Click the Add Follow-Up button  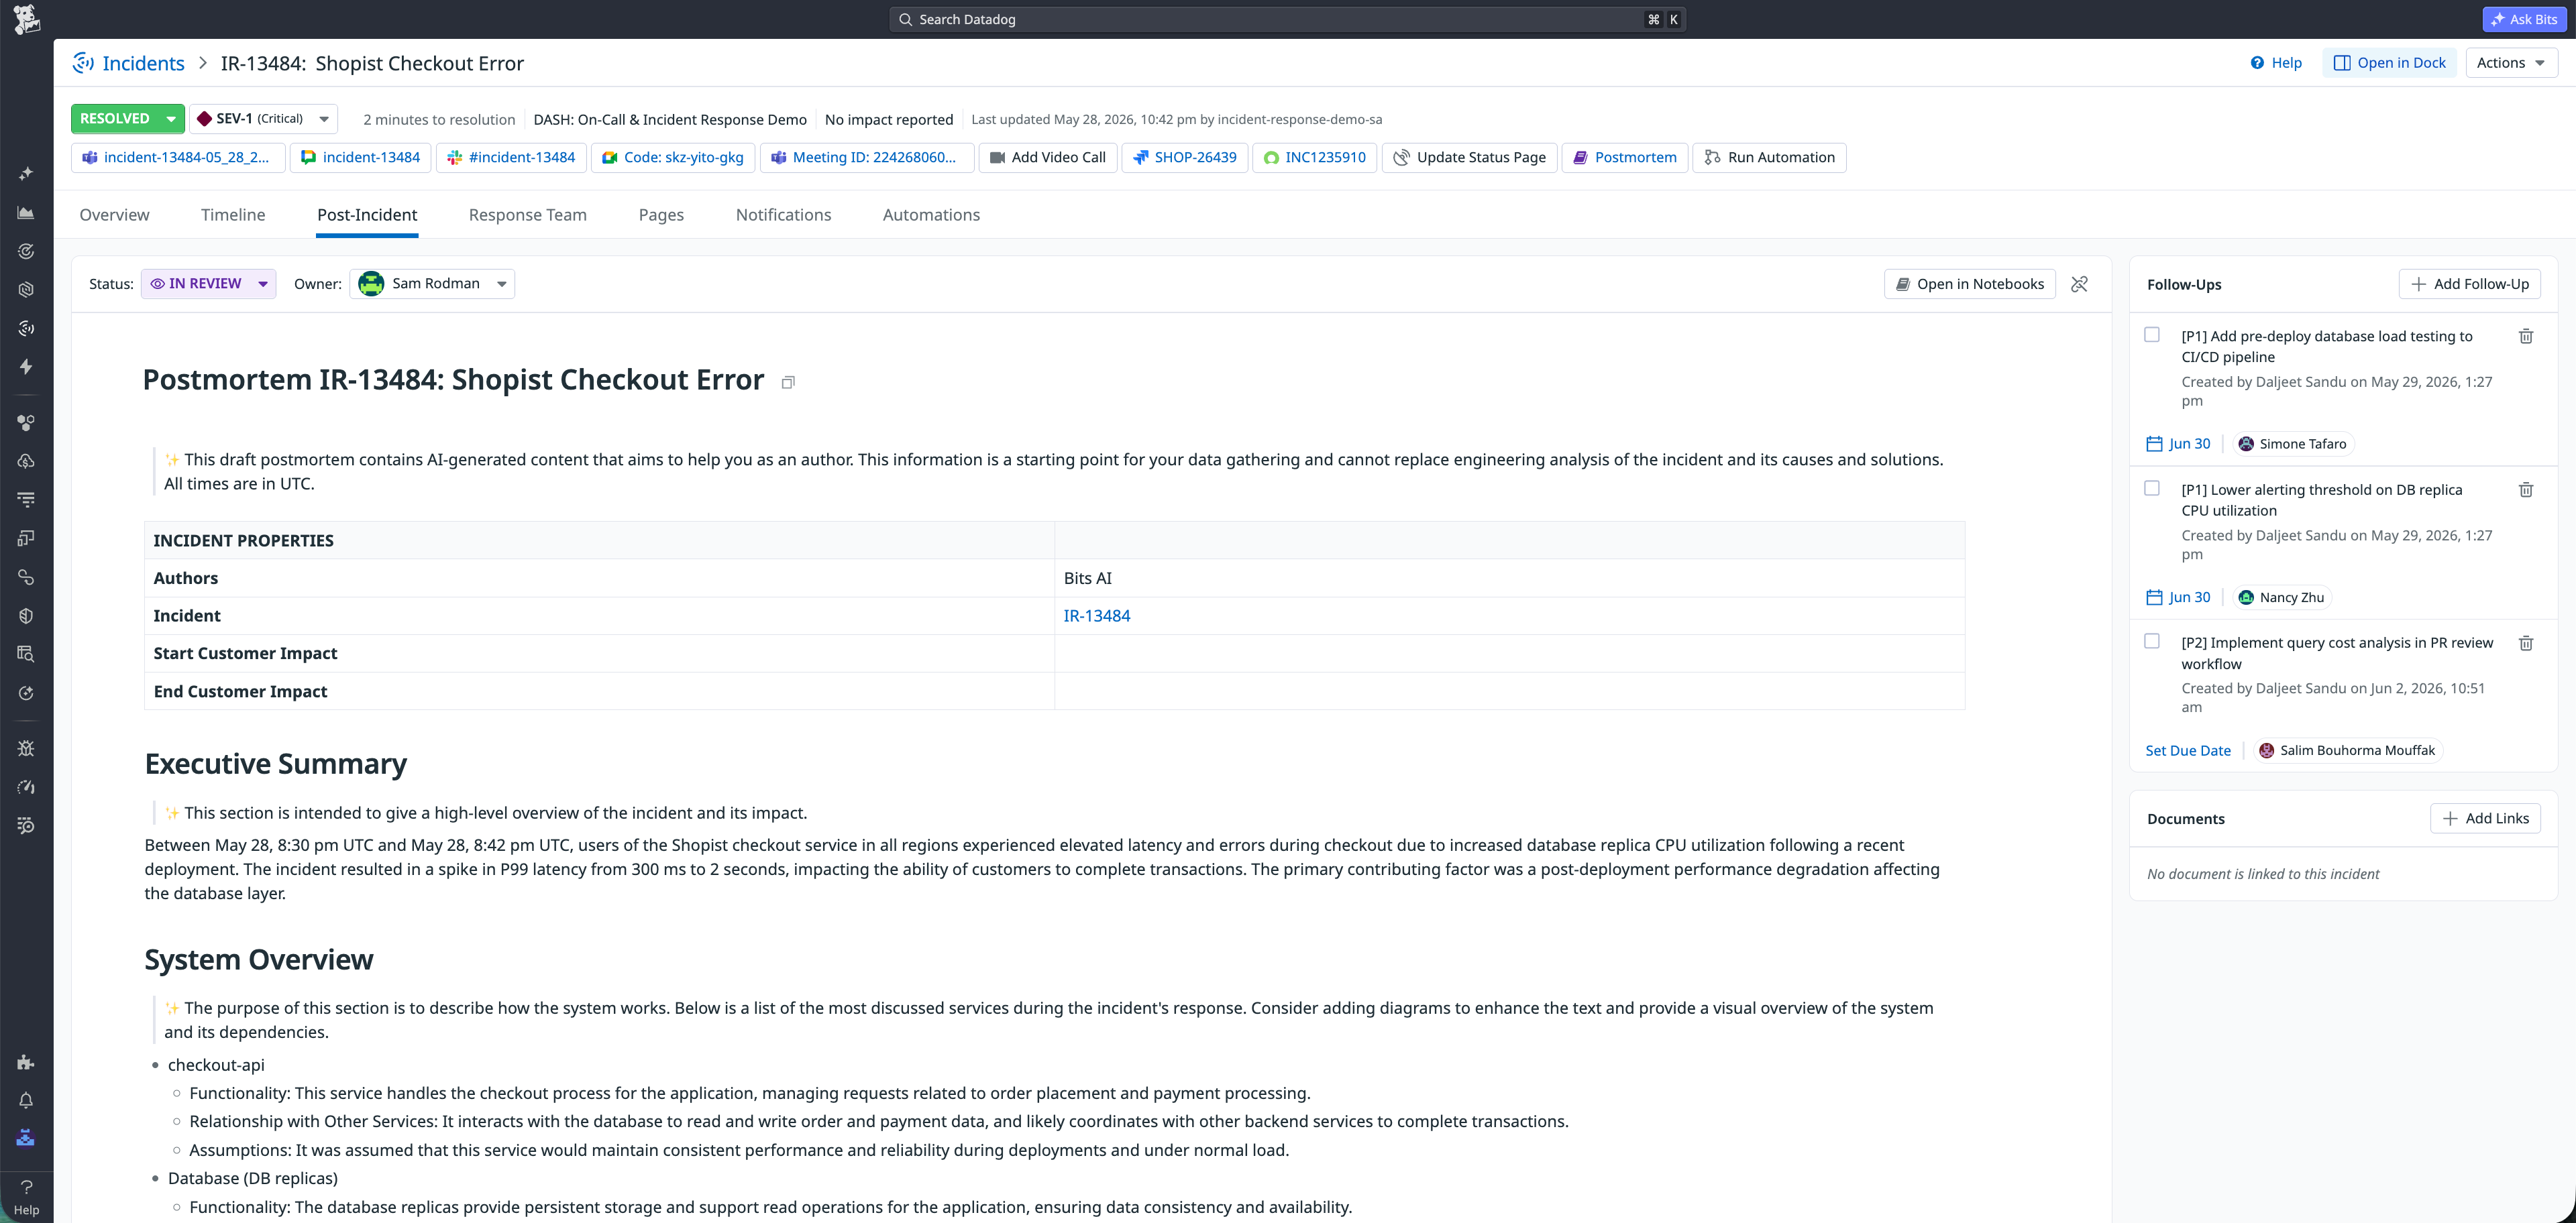coord(2469,285)
